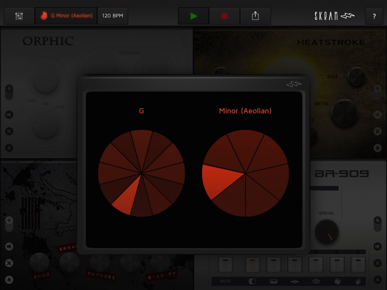The width and height of the screenshot is (387, 290).
Task: Click the SPECIAL knob on the BR-909
Action: (327, 231)
